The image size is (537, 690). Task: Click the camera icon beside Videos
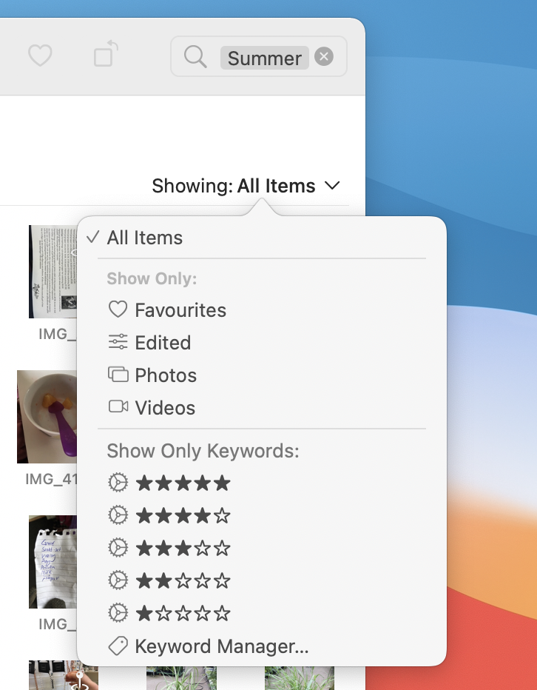coord(118,406)
